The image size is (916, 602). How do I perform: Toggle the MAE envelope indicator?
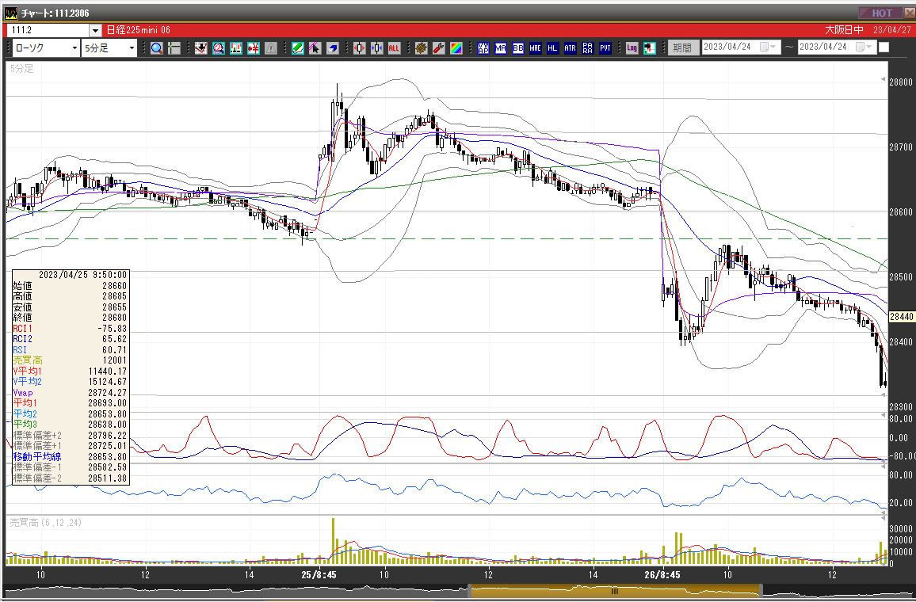point(536,48)
